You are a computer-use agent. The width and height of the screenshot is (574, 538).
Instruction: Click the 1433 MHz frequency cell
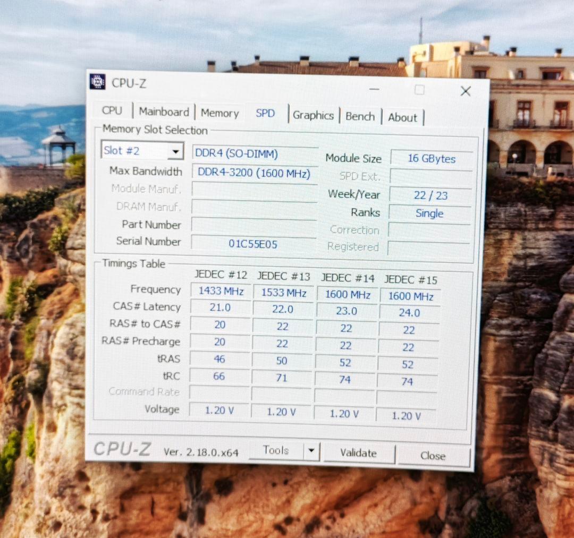coord(221,291)
